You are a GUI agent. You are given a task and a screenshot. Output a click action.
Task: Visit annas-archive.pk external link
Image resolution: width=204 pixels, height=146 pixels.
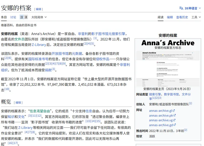(161, 116)
